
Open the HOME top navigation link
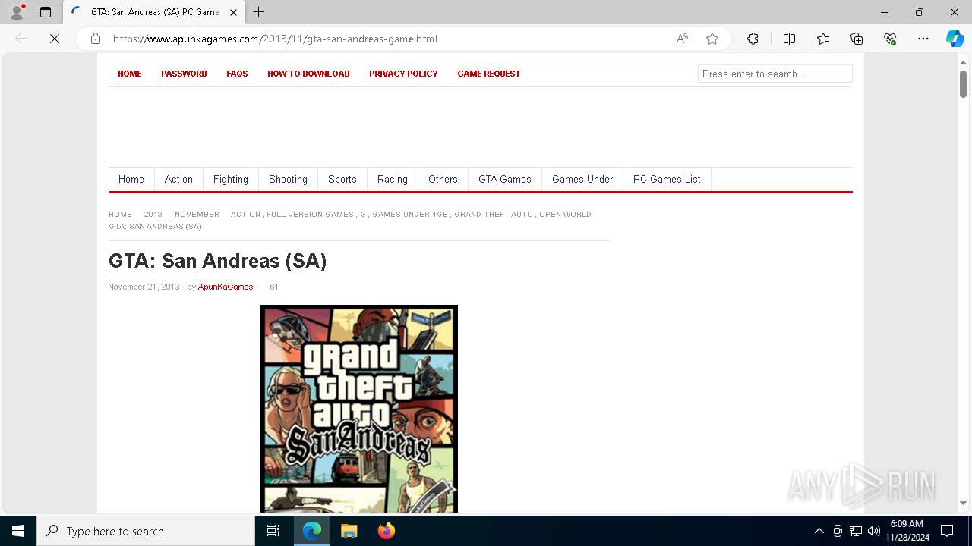[130, 74]
